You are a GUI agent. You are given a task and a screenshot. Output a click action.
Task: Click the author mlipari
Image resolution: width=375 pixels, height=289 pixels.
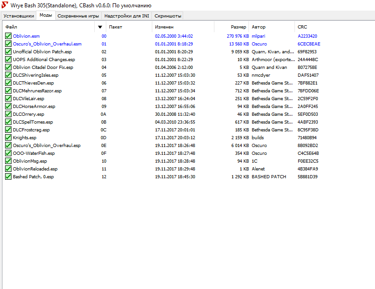tap(259, 36)
